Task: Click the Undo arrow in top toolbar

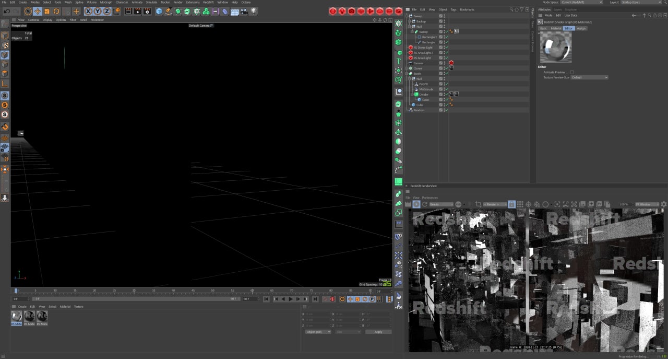Action: coord(7,11)
